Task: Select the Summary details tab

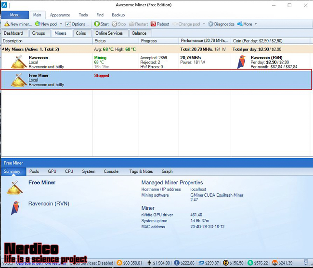Action: click(x=13, y=171)
